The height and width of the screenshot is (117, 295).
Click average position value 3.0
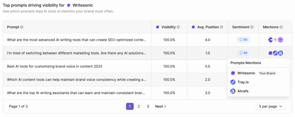[x=207, y=93]
